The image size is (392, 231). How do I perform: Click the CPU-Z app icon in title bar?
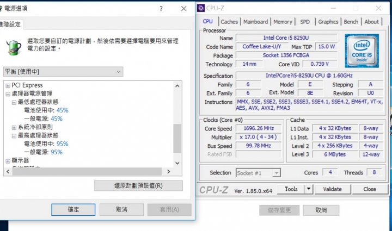tap(200, 8)
